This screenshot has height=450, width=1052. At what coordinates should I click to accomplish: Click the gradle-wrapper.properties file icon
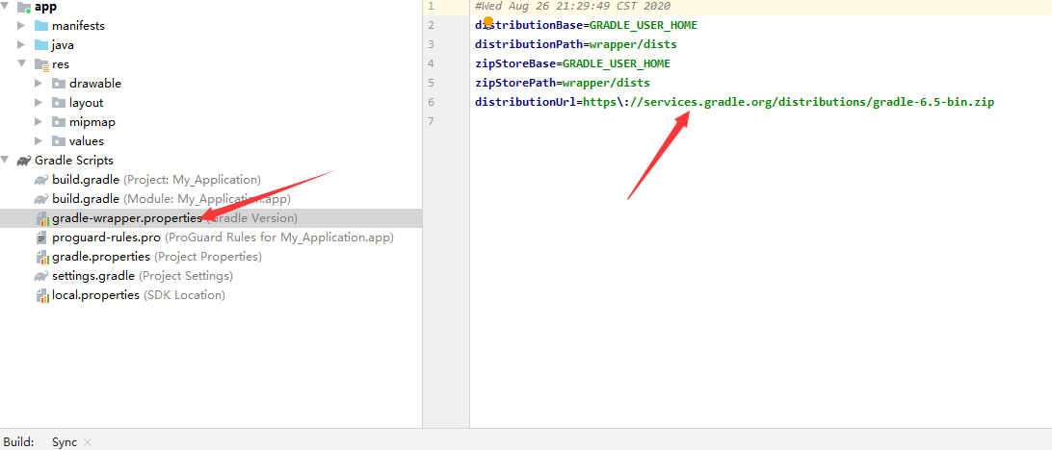point(42,218)
